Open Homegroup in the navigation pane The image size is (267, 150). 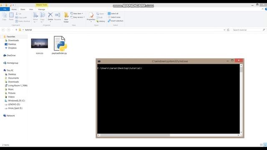(x=13, y=63)
